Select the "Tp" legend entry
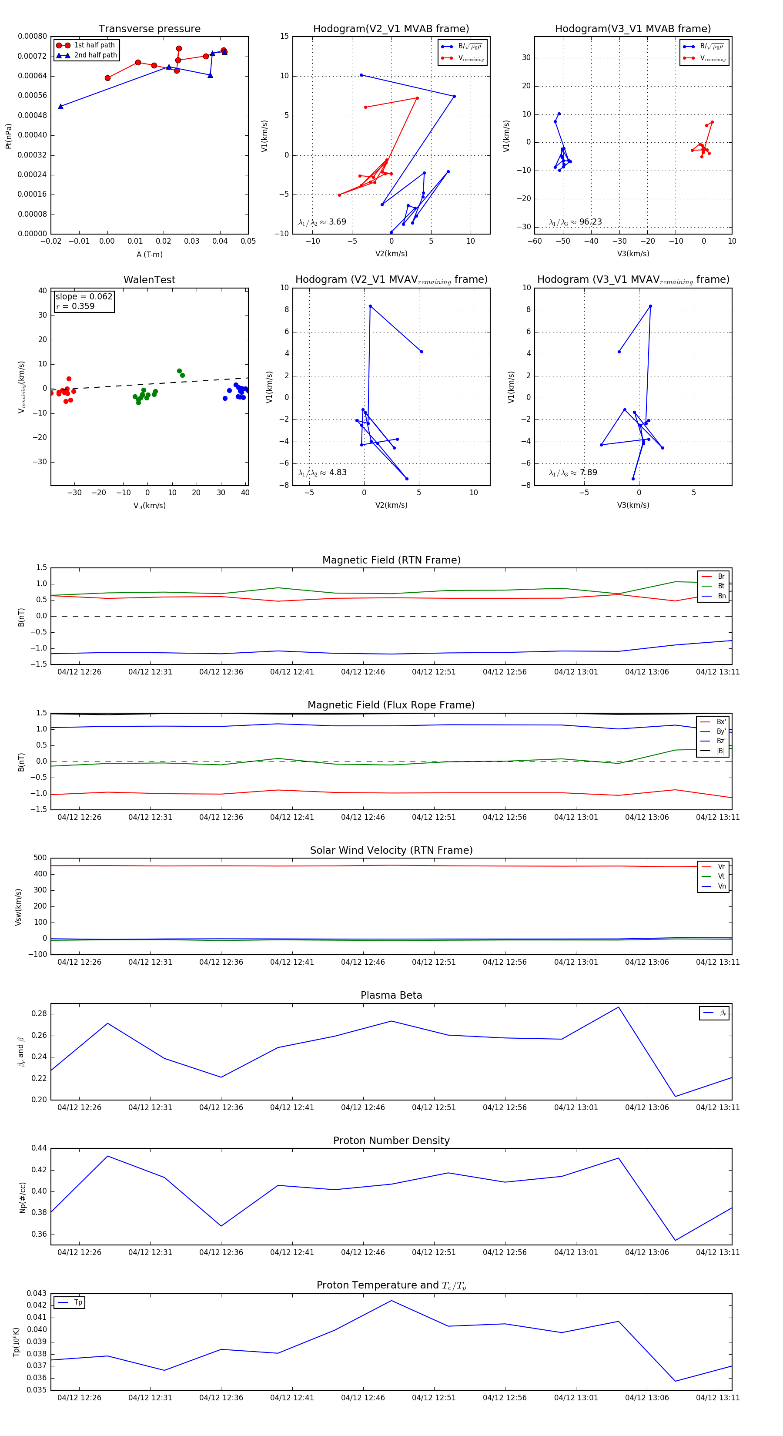Image resolution: width=783 pixels, height=1436 pixels. 70,1302
